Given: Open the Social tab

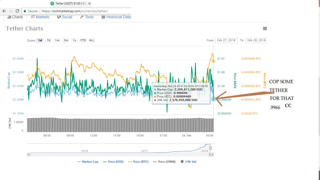Looking at the screenshot, I should [x=65, y=17].
